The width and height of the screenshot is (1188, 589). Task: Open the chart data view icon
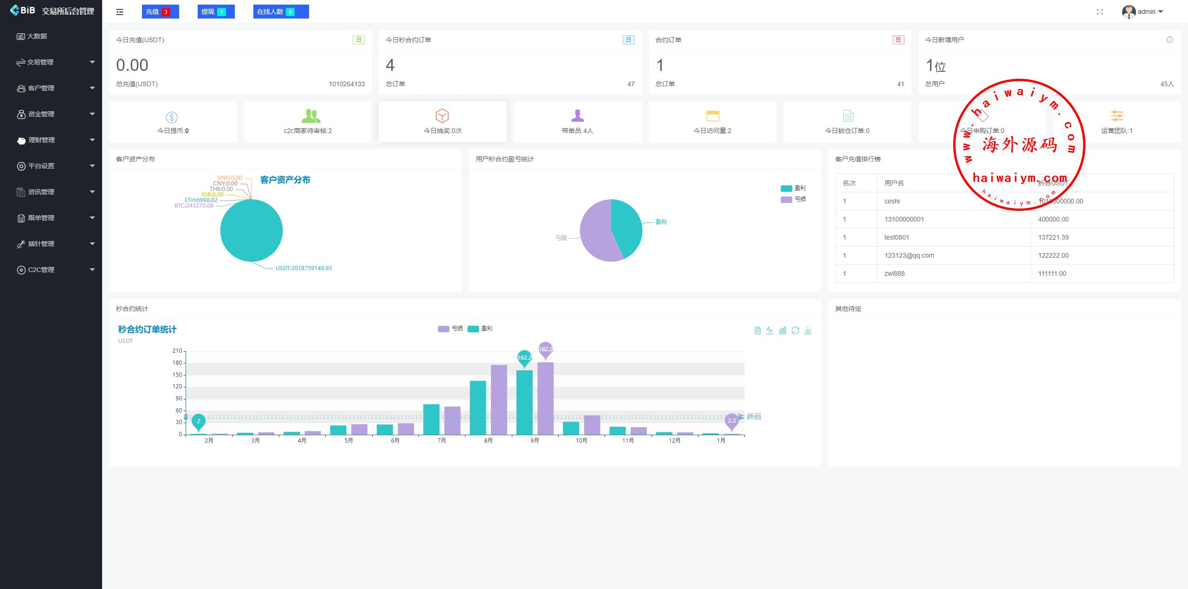[757, 330]
